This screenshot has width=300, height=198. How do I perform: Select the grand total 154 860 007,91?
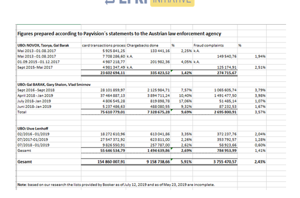(x=111, y=162)
